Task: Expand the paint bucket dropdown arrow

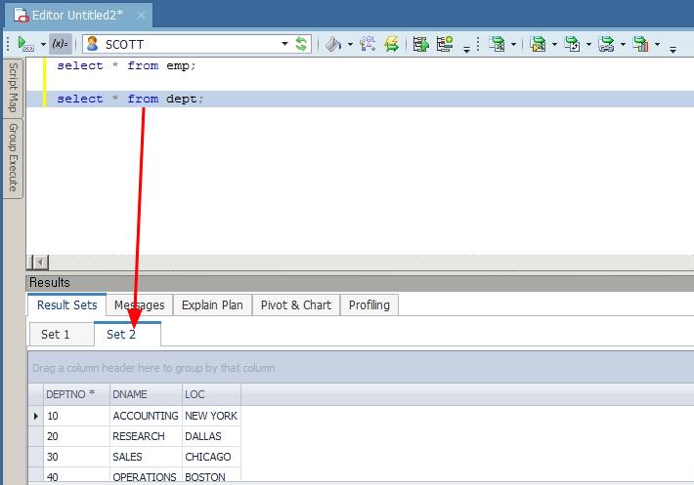Action: 350,45
